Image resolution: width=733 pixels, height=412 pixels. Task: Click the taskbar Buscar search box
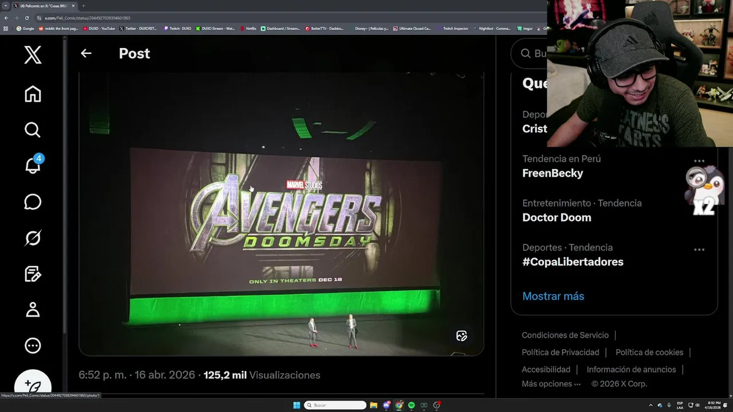tap(335, 405)
